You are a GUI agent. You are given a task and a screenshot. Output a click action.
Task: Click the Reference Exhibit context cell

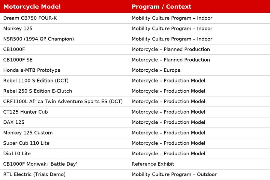(x=153, y=164)
